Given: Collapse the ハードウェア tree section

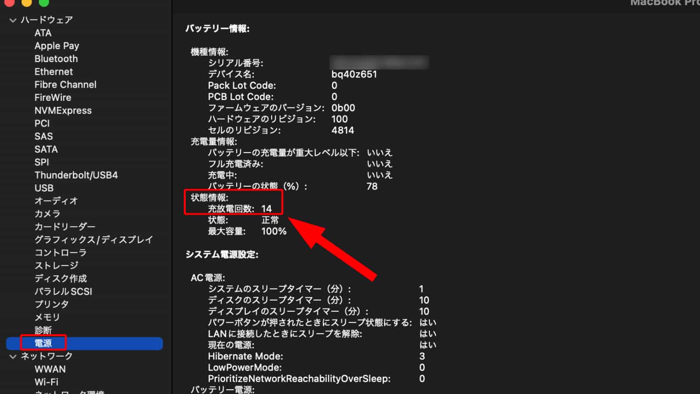Looking at the screenshot, I should (x=12, y=20).
